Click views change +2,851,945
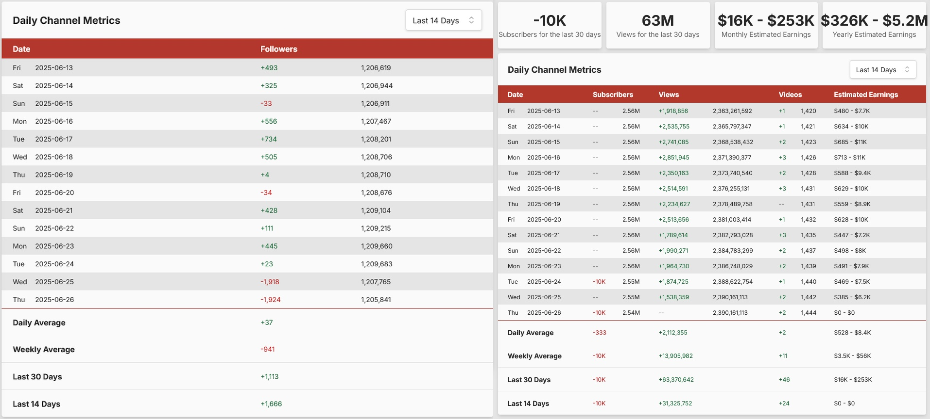The width and height of the screenshot is (930, 419). [x=674, y=158]
